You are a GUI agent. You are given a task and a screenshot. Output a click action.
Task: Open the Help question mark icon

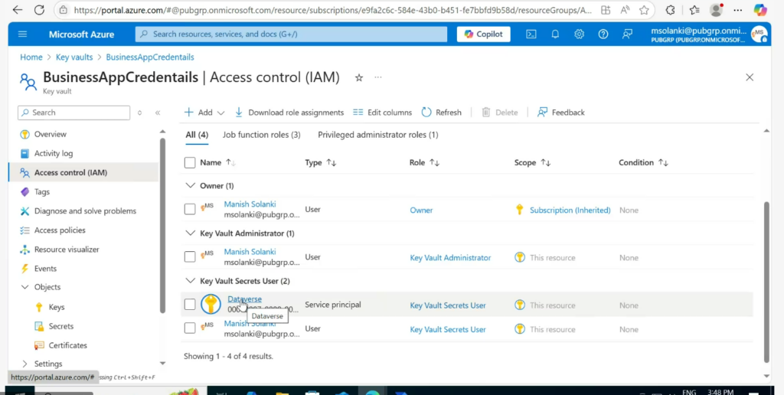tap(603, 34)
